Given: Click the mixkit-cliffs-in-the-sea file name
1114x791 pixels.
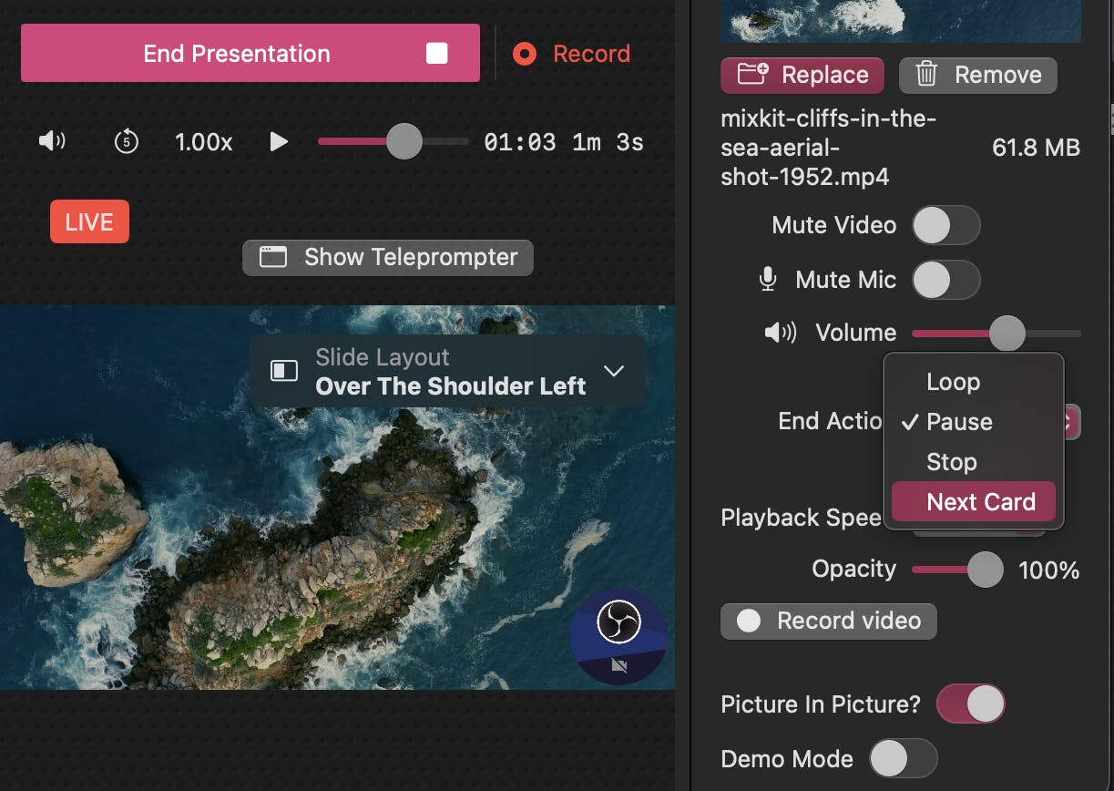Looking at the screenshot, I should [x=829, y=148].
